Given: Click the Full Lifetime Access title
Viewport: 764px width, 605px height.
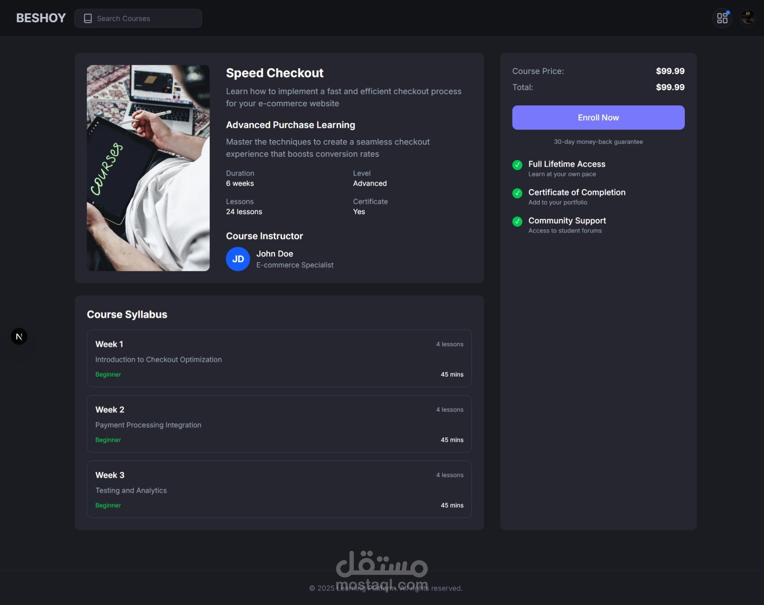Looking at the screenshot, I should tap(567, 164).
